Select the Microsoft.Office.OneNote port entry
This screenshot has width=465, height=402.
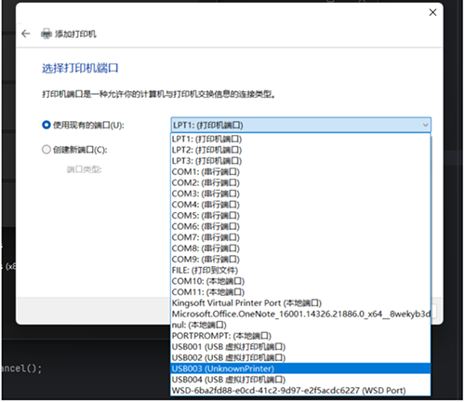pos(300,314)
